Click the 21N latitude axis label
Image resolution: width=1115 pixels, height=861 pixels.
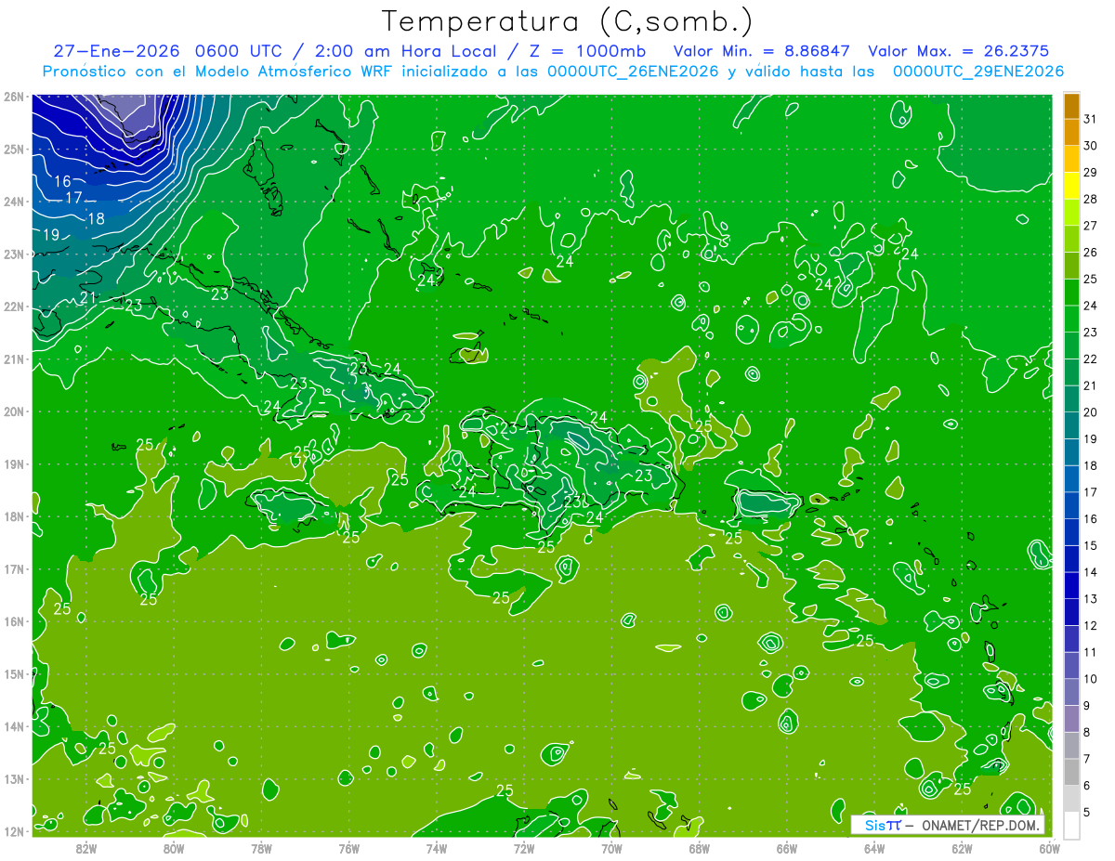[x=13, y=359]
